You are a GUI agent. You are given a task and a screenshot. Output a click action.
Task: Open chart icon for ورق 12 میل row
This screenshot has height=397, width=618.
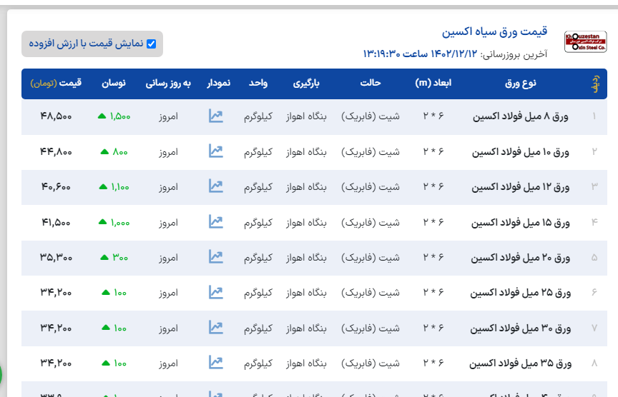point(216,186)
